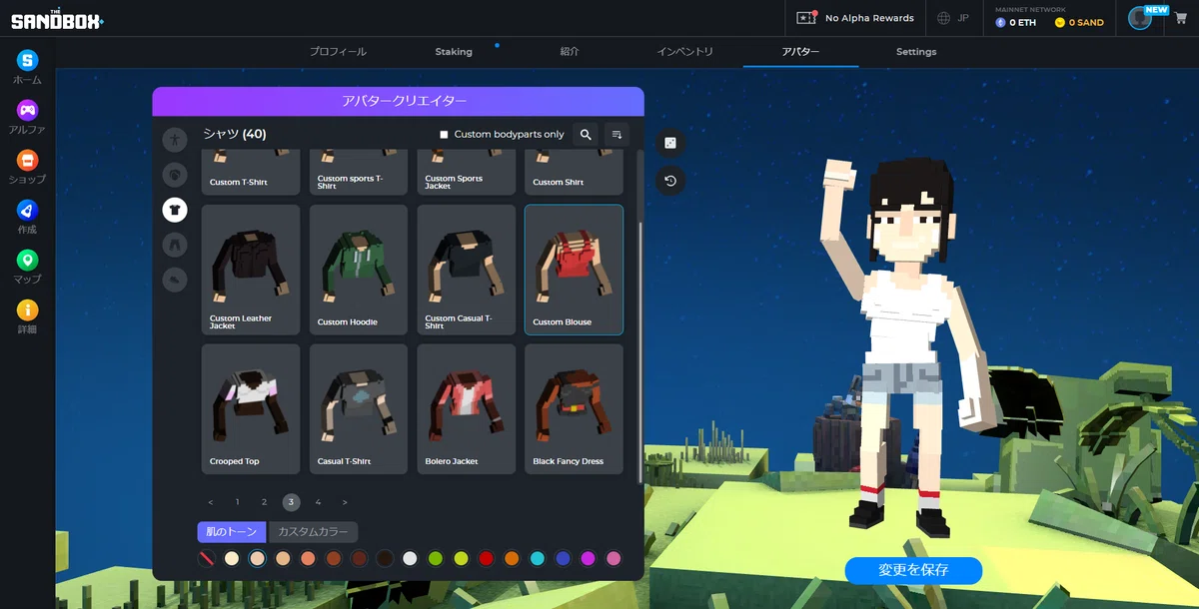Select Casual T-Shirt item
The height and width of the screenshot is (609, 1199).
[x=359, y=409]
